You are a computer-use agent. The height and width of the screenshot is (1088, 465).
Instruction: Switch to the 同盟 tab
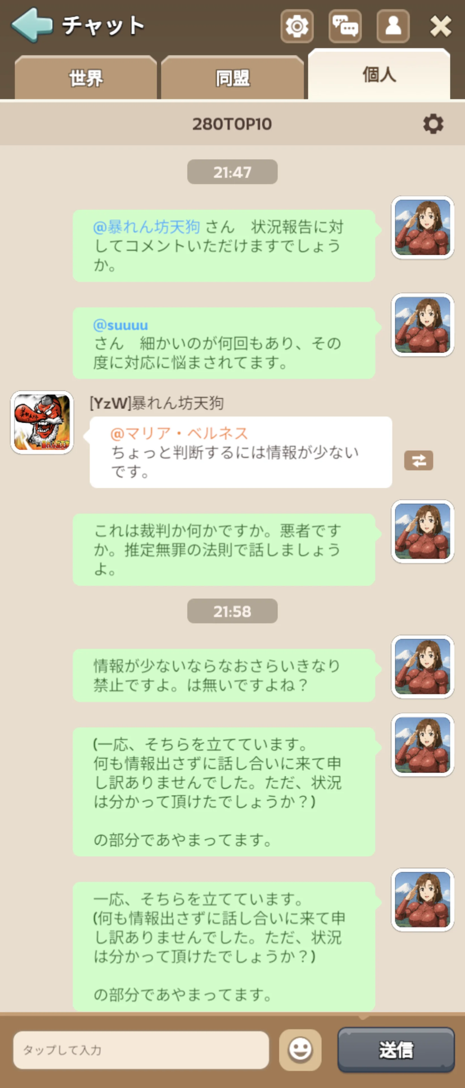(232, 78)
